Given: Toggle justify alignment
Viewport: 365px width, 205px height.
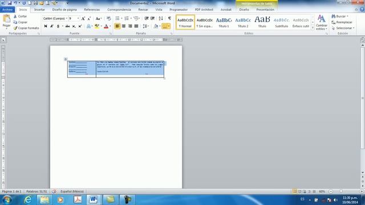Looking at the screenshot, I should (x=136, y=26).
